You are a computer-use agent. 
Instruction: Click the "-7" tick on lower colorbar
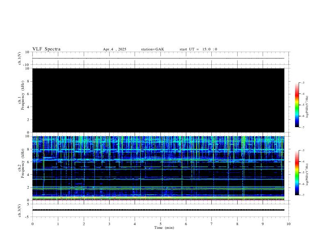tap(303, 195)
